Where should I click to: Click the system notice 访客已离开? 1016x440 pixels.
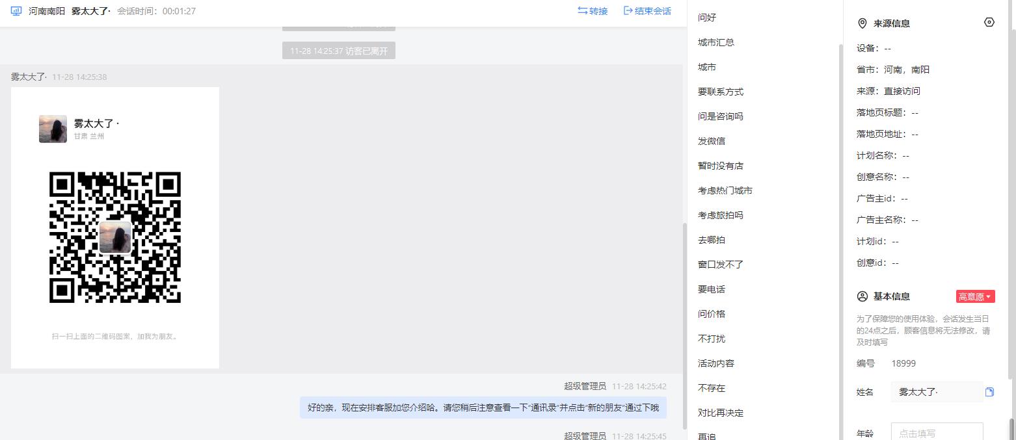pyautogui.click(x=339, y=51)
